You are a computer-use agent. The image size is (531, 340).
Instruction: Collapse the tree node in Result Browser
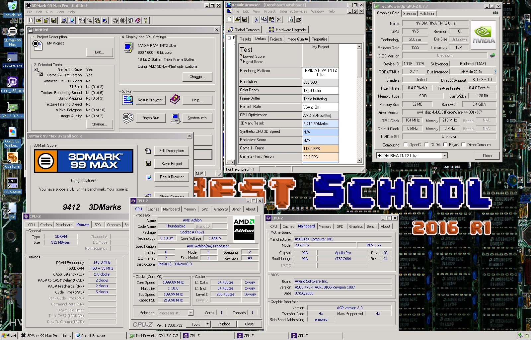point(229,38)
